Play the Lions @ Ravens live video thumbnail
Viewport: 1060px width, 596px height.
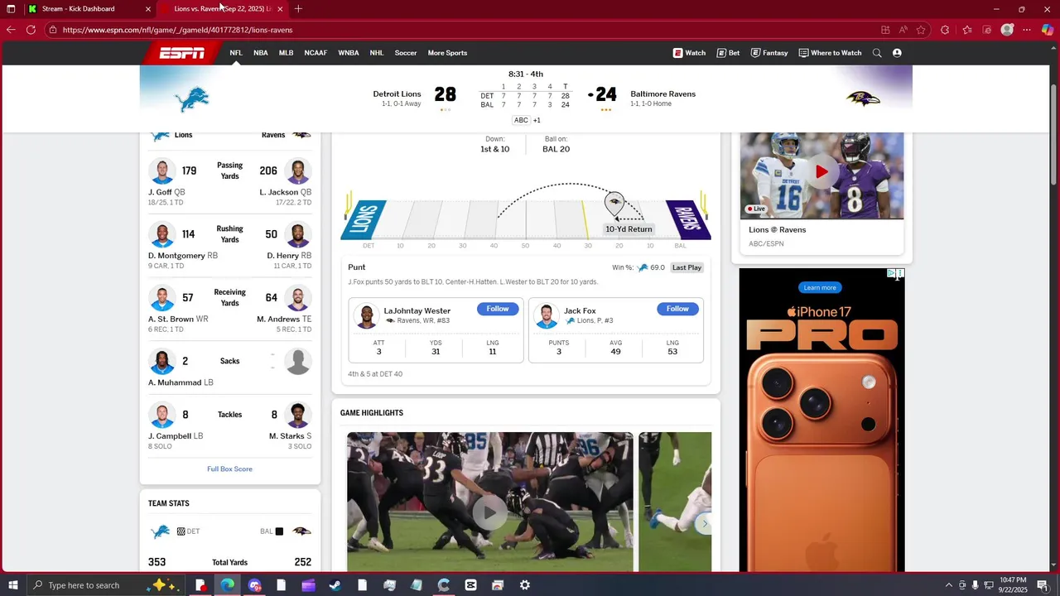click(821, 172)
